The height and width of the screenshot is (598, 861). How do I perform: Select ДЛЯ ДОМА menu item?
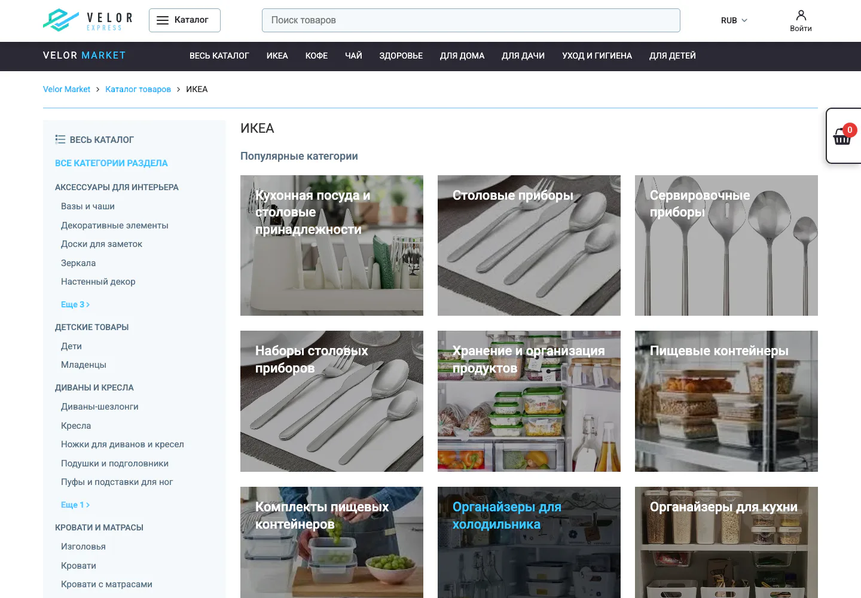click(x=462, y=56)
